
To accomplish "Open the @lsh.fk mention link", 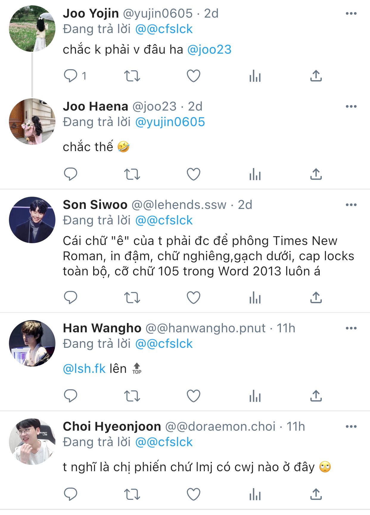I will point(84,369).
